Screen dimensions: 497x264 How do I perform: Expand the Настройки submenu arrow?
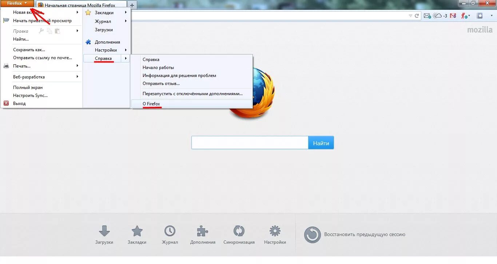click(x=126, y=50)
